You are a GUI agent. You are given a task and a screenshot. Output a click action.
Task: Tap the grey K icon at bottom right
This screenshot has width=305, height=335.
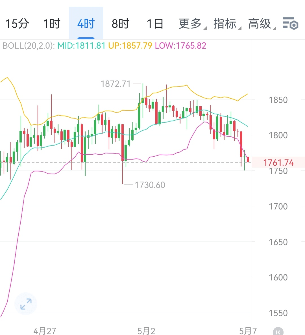278,331
